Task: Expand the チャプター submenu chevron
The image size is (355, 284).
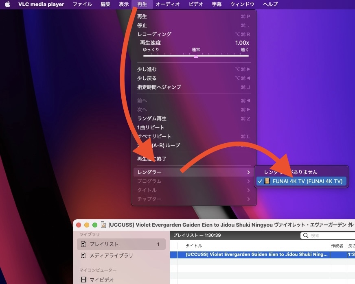Action: coord(248,199)
